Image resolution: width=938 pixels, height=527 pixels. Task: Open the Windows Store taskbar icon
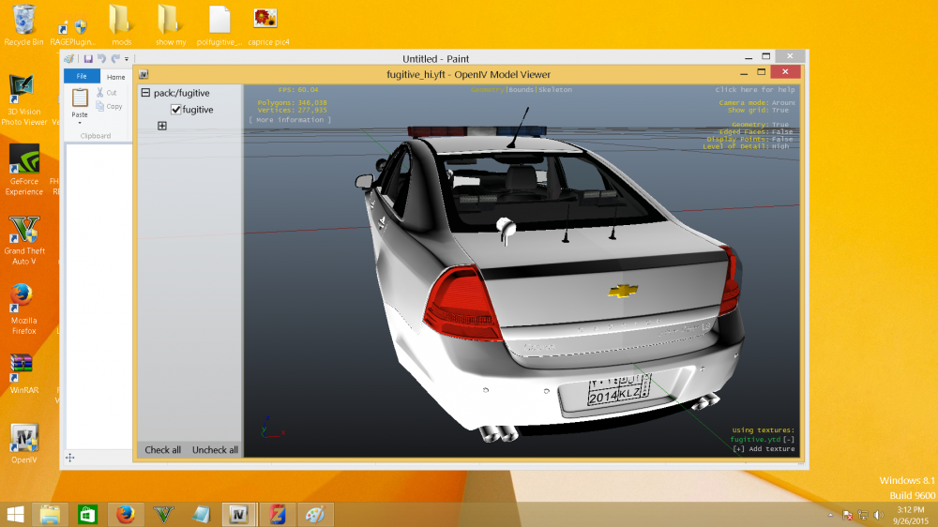[87, 515]
